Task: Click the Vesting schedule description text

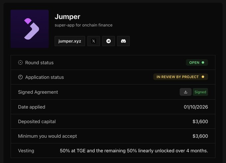Action: coord(134,151)
